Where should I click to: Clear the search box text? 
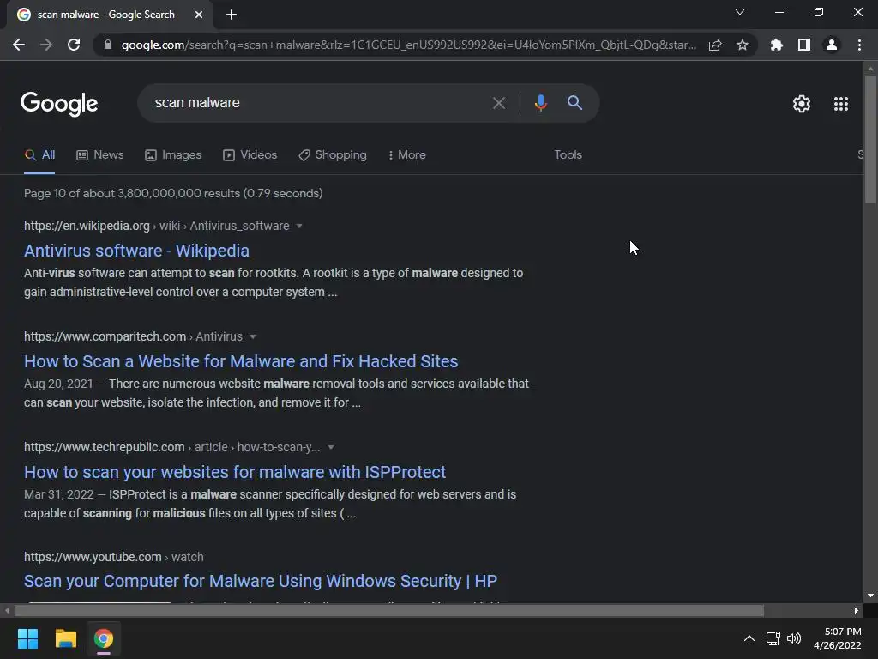pyautogui.click(x=498, y=103)
